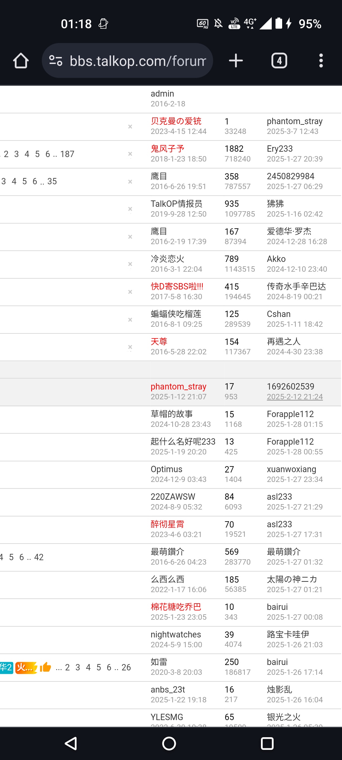342x760 pixels.
Task: Open last poster 狒狒 profile
Action: (x=275, y=204)
